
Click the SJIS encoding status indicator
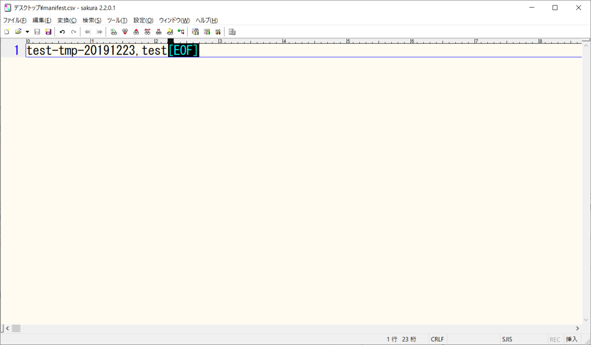(x=507, y=339)
